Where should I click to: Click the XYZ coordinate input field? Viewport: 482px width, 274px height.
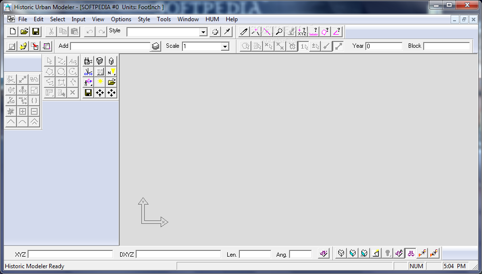(70, 254)
